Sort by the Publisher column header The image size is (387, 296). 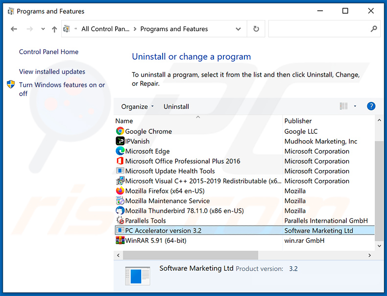(298, 121)
